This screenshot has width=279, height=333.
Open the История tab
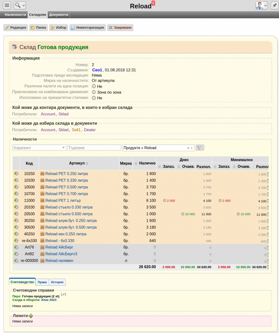coord(57,282)
